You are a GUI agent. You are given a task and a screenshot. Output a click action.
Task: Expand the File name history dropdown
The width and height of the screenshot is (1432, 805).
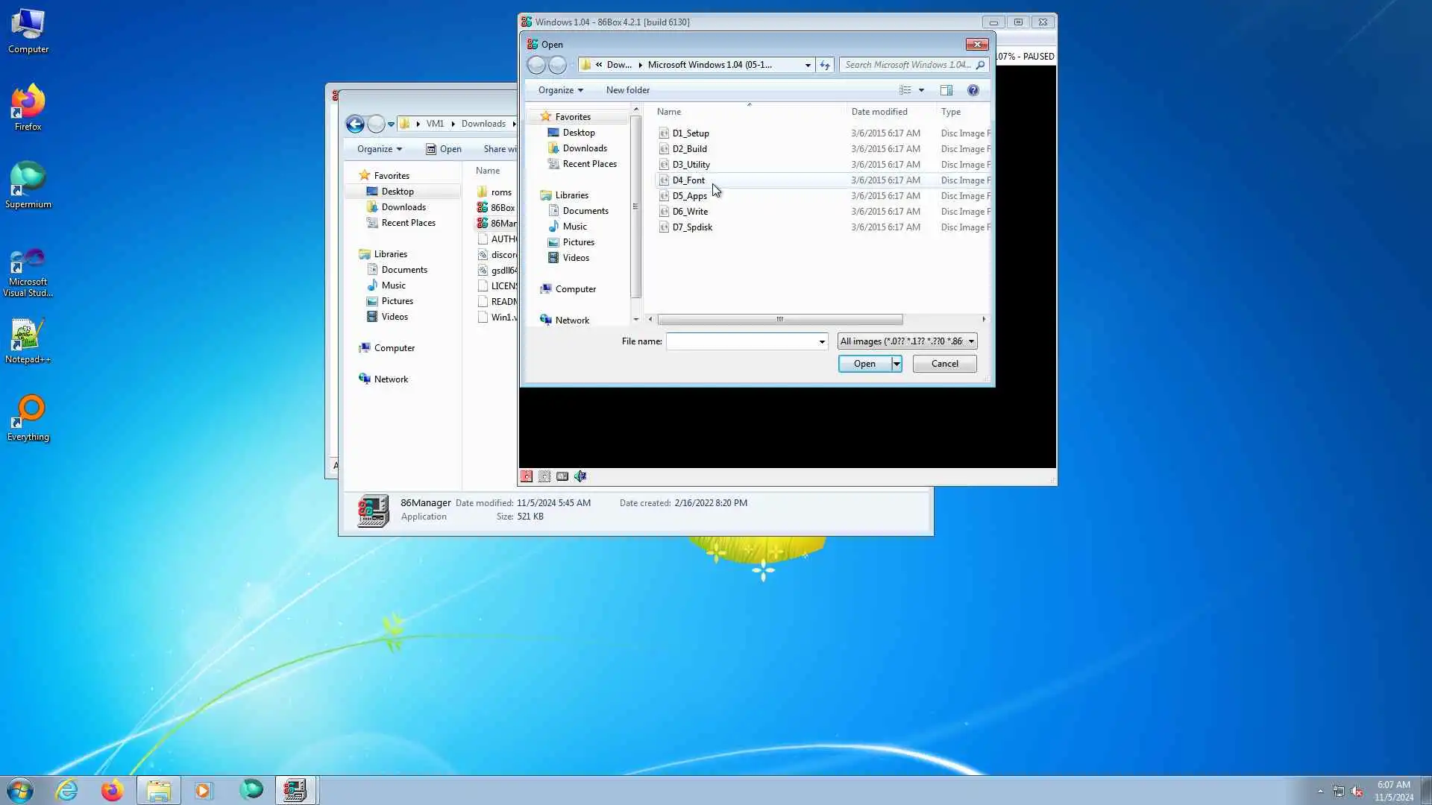(x=822, y=341)
